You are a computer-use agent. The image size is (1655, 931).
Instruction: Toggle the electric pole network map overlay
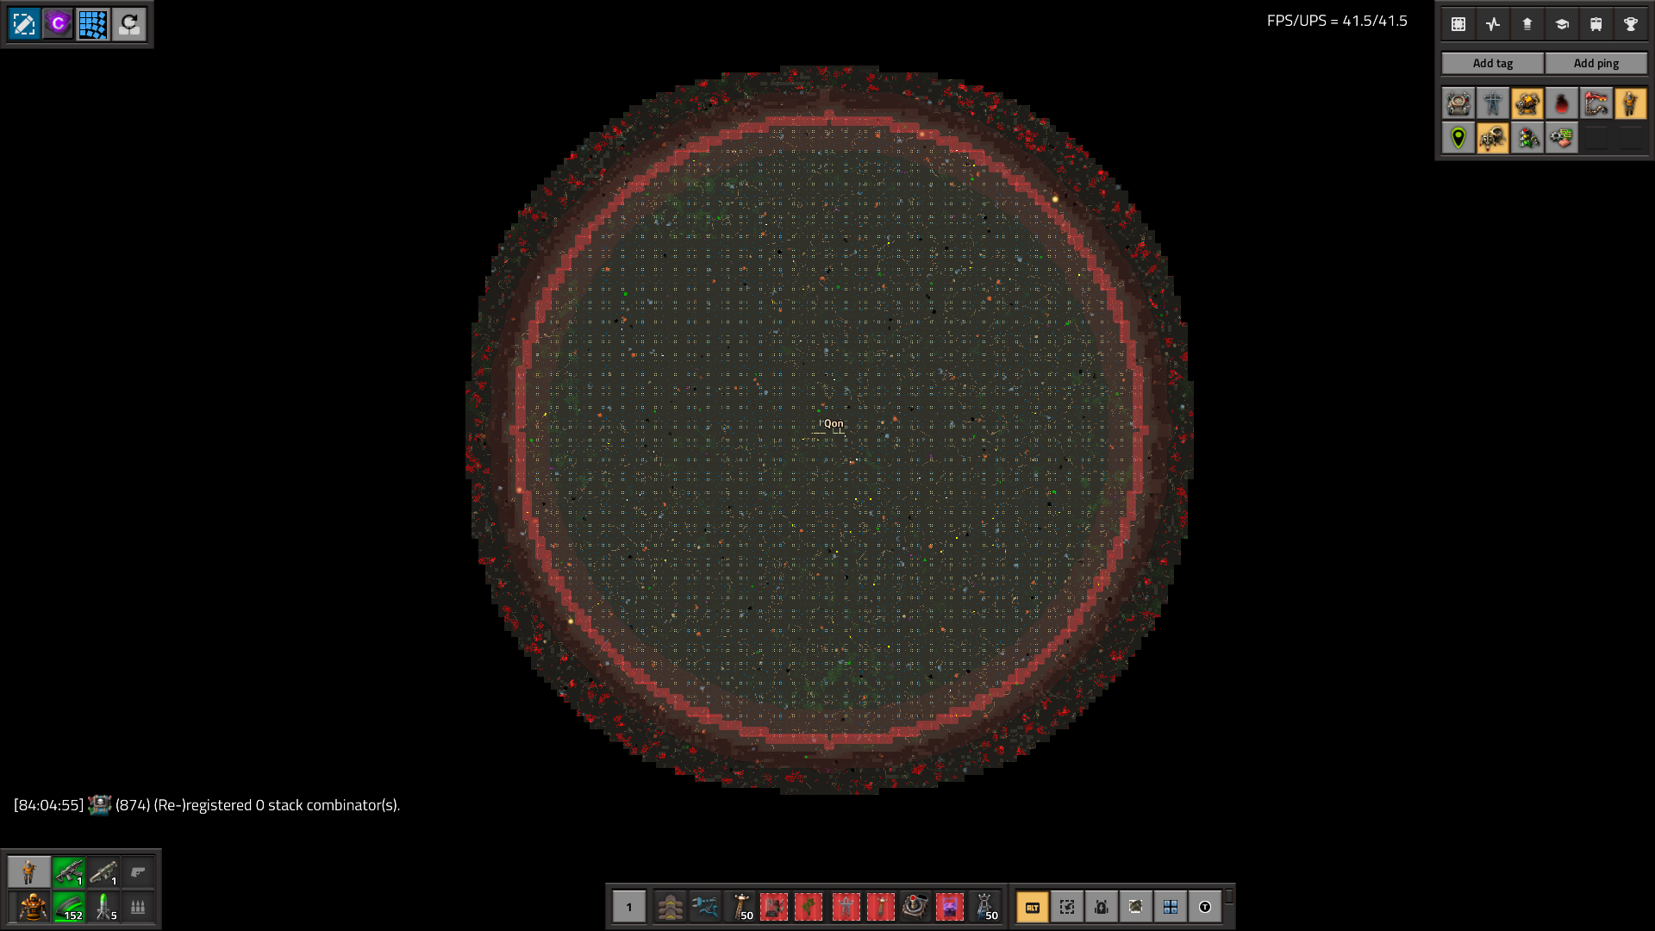click(1493, 104)
